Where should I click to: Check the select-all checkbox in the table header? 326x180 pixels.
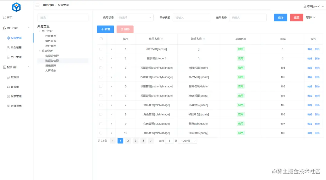tap(101, 39)
